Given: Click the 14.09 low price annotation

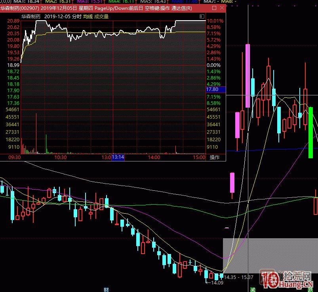Looking at the screenshot, I should pos(216,283).
